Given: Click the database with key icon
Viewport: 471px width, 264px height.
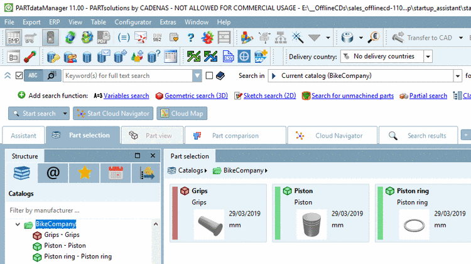Looking at the screenshot, I should (53, 57).
